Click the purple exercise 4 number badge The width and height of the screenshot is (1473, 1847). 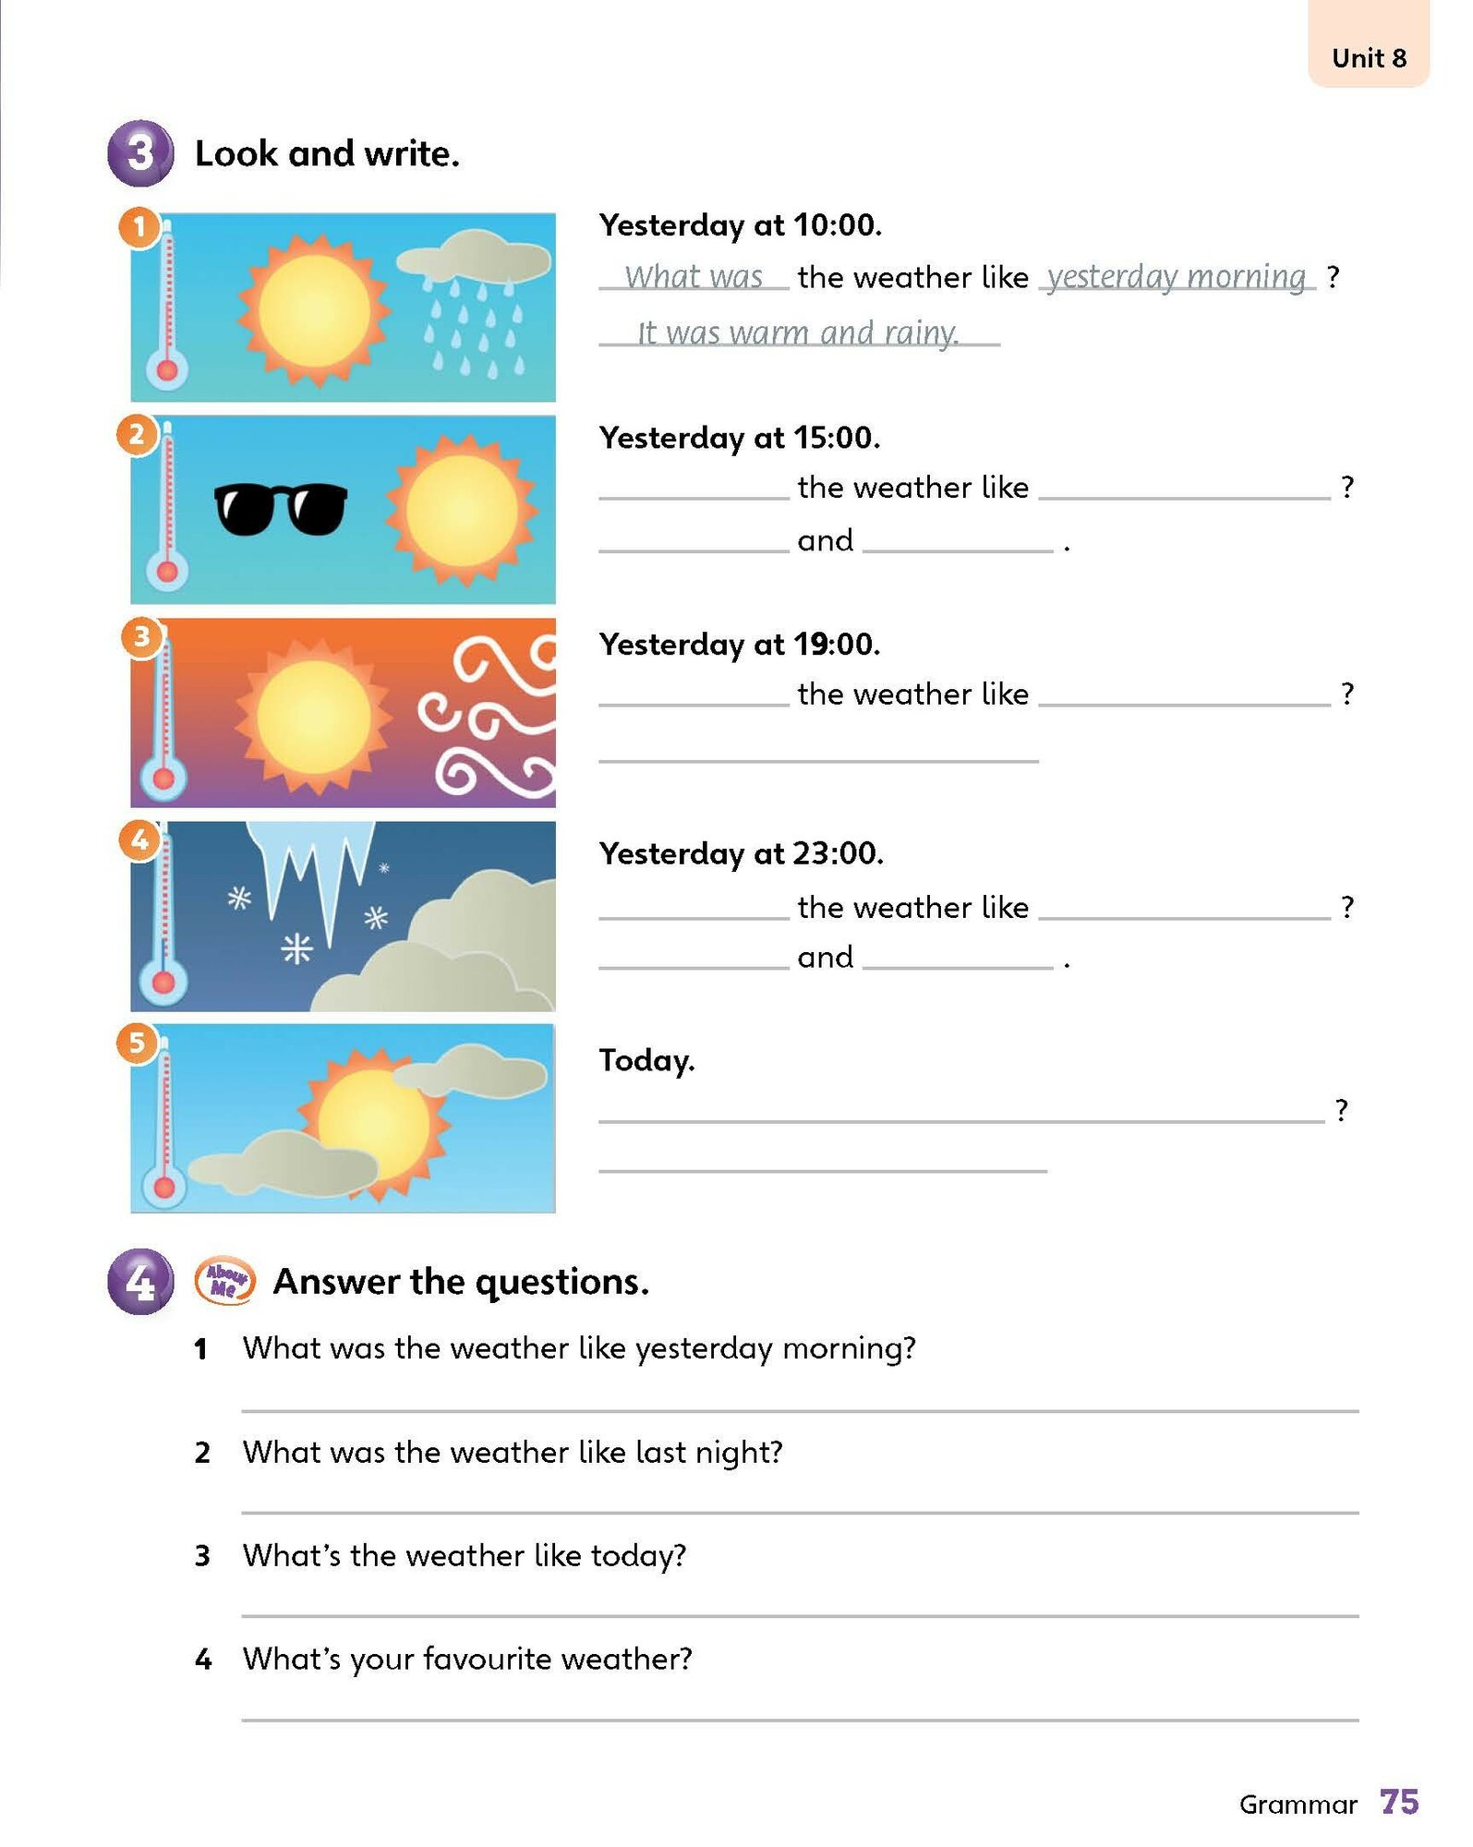point(140,1281)
